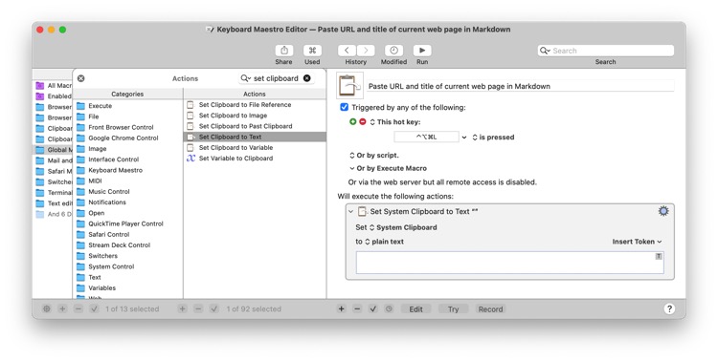Open Actions search magnifier options
The image size is (718, 361).
[246, 78]
